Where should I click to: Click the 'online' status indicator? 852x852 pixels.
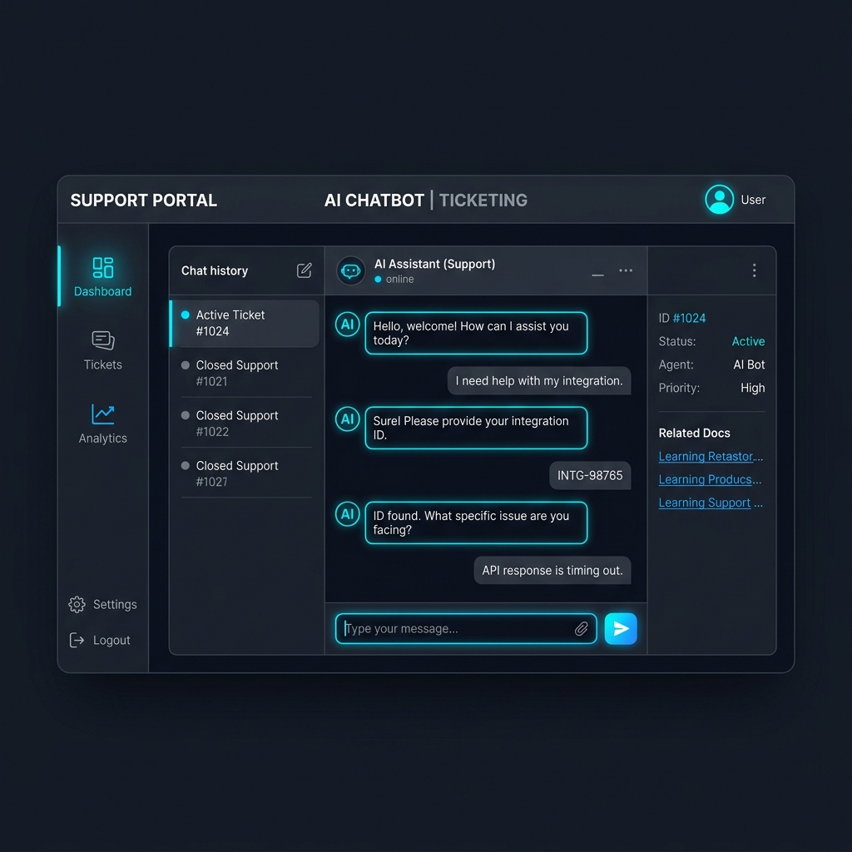point(394,280)
